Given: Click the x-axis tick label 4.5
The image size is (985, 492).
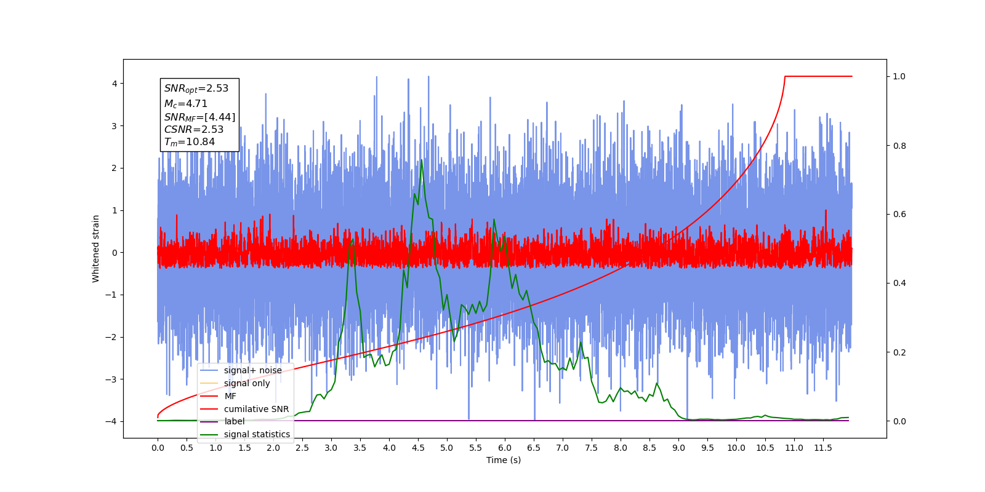Looking at the screenshot, I should point(418,448).
